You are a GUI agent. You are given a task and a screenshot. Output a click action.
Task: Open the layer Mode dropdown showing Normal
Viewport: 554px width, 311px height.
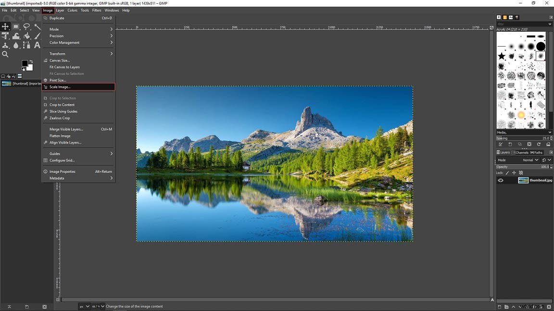point(529,159)
